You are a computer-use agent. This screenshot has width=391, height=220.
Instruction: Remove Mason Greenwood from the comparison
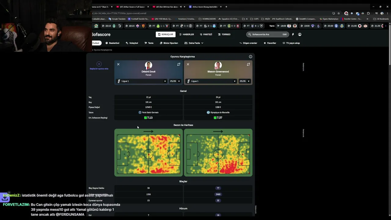pyautogui.click(x=188, y=64)
